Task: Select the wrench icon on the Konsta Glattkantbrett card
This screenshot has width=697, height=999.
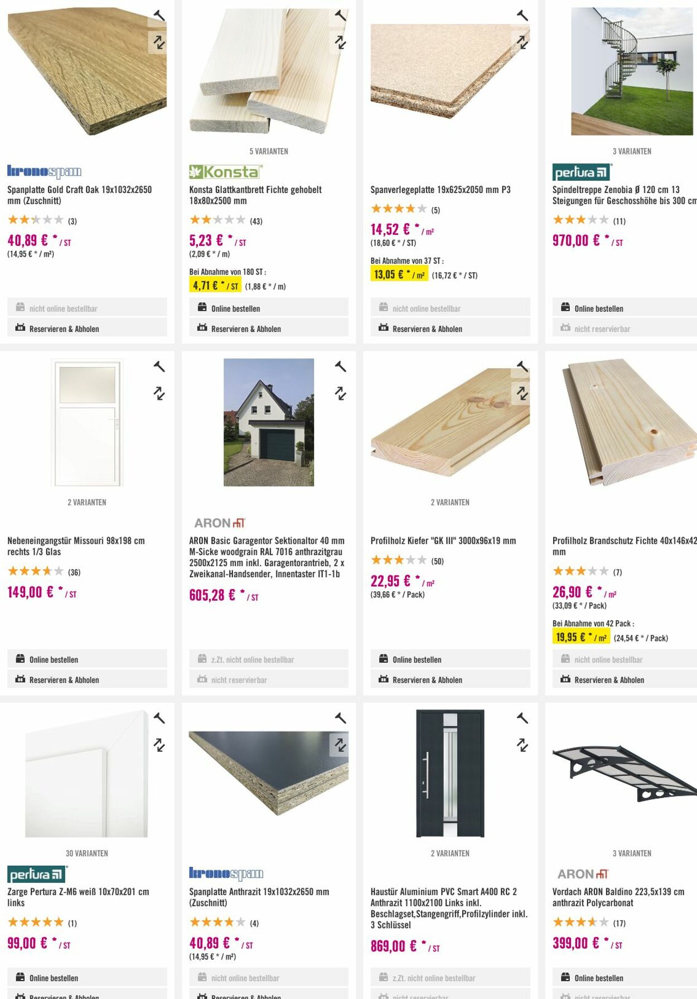Action: click(x=340, y=15)
